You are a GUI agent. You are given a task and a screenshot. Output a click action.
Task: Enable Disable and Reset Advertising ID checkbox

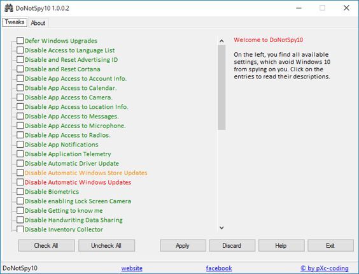pos(20,59)
